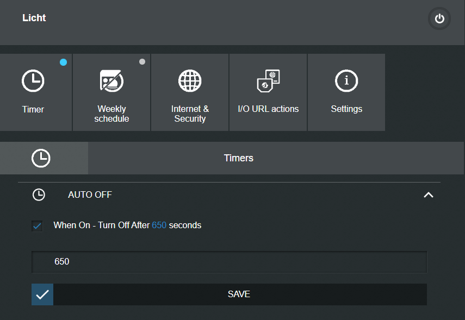Open the Internet & Security globe icon
This screenshot has height=320, width=465.
[x=190, y=81]
